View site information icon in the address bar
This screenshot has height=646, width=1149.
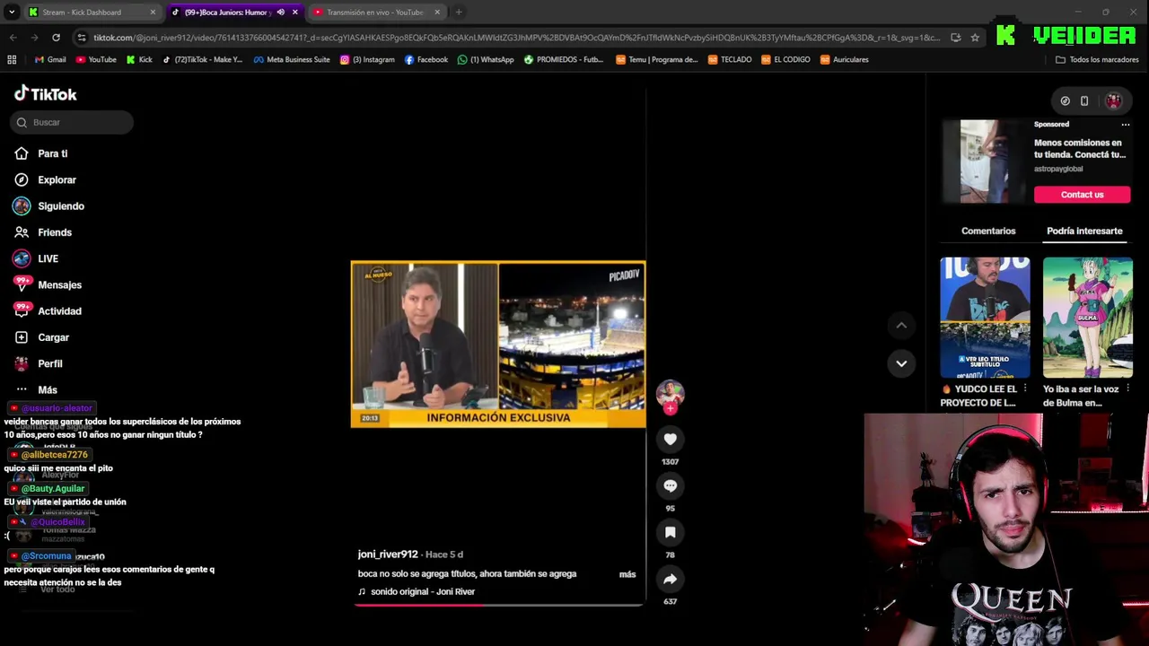coord(82,38)
